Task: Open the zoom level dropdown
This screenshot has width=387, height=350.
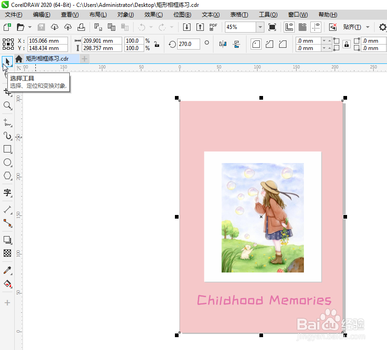Action: [x=260, y=27]
